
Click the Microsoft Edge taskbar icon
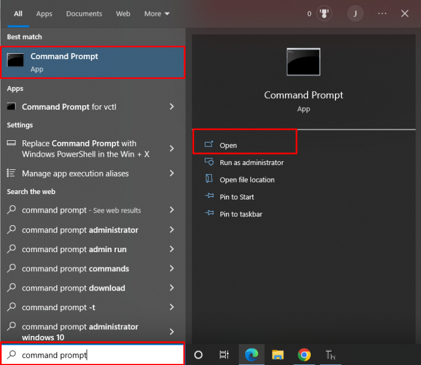(250, 355)
